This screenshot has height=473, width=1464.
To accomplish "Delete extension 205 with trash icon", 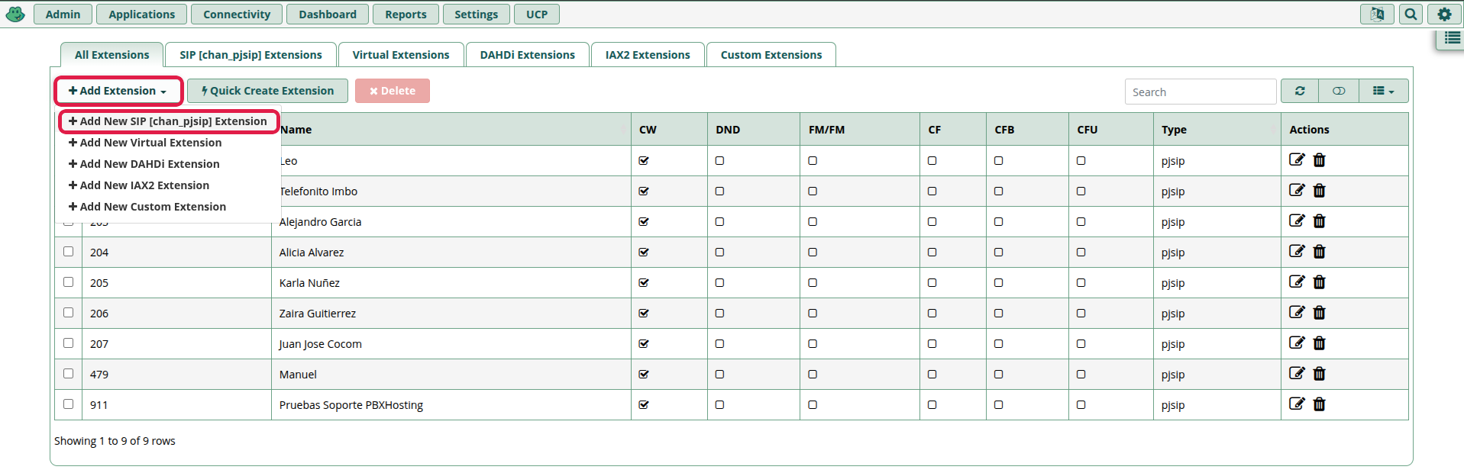I will pyautogui.click(x=1319, y=282).
